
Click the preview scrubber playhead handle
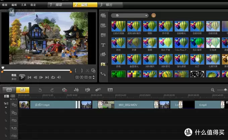click(x=3, y=68)
